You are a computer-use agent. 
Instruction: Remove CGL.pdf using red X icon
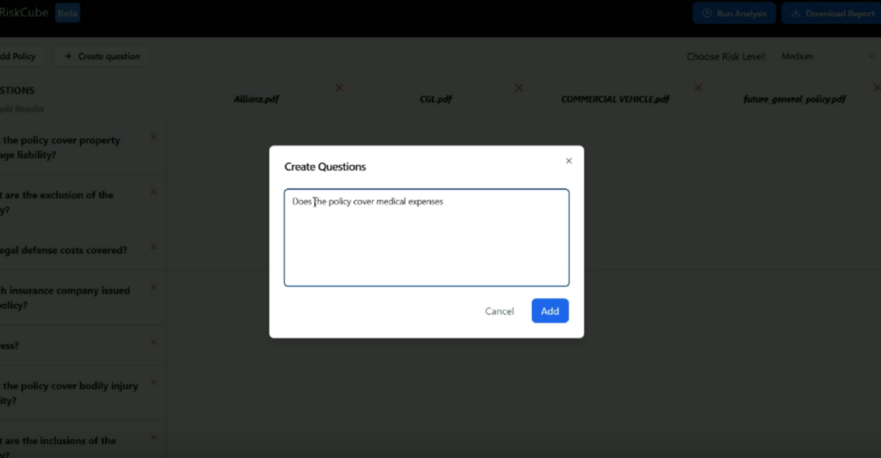(x=519, y=88)
